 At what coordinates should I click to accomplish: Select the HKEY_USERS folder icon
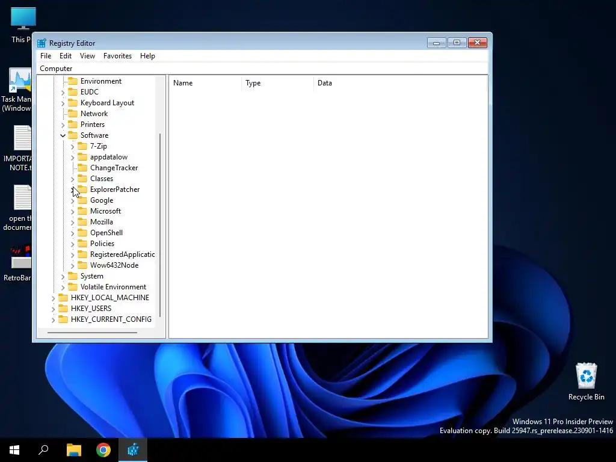point(63,309)
